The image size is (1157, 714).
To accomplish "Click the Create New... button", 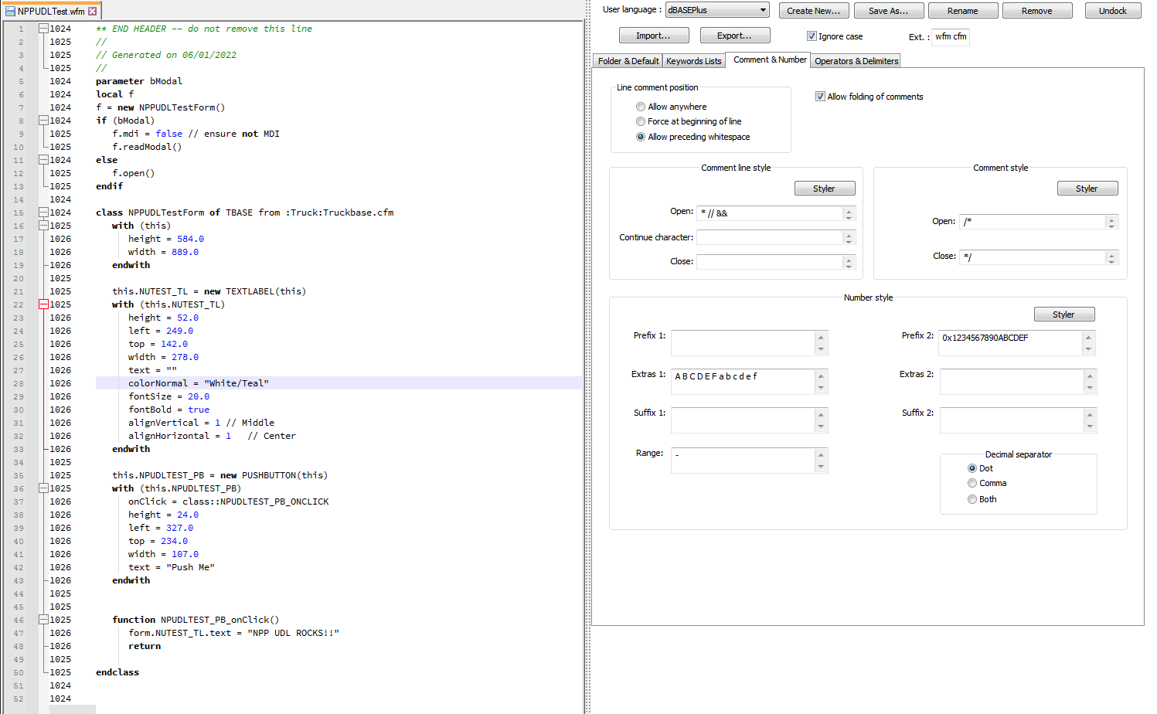I will point(814,11).
